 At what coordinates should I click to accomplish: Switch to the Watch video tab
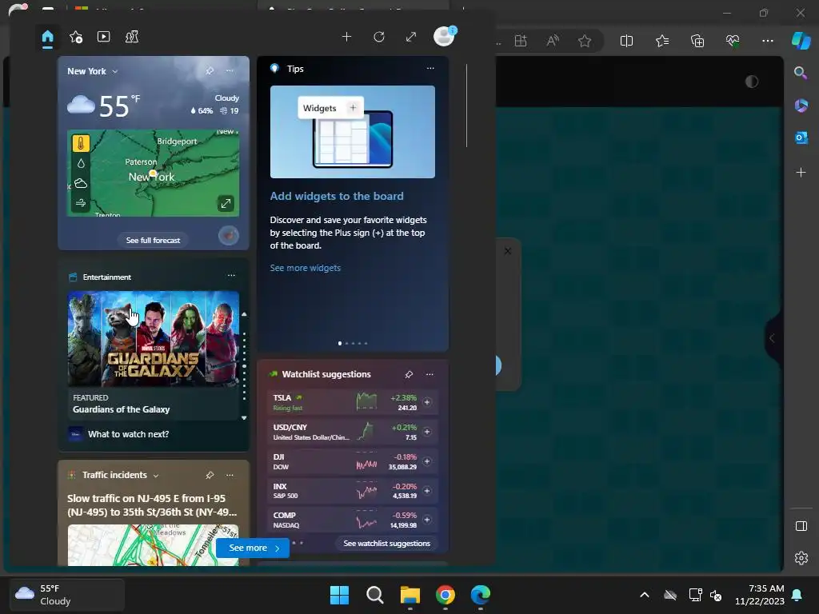click(x=103, y=37)
